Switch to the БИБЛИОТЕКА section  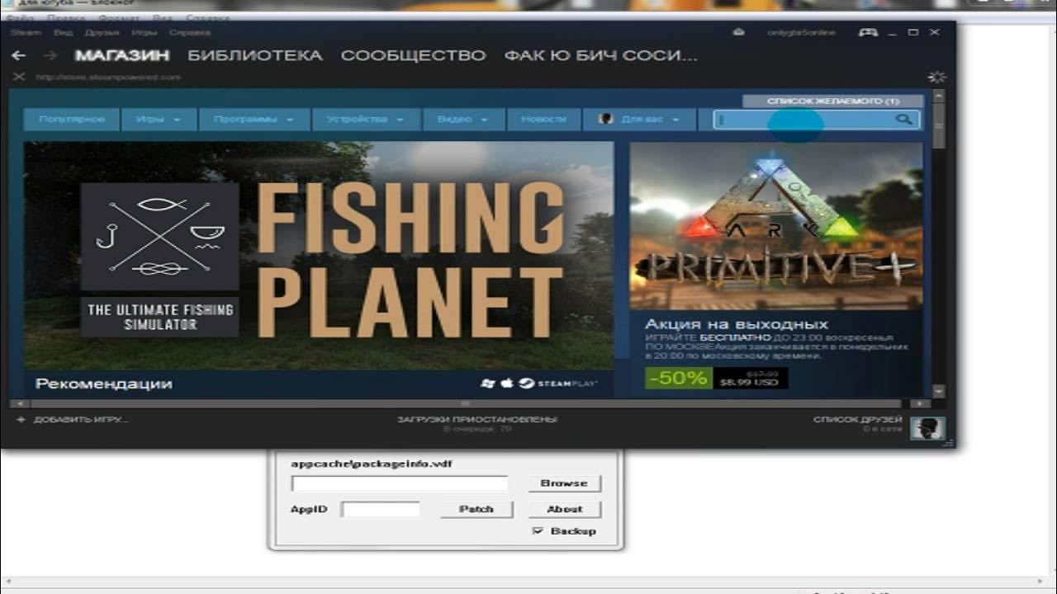pos(255,56)
